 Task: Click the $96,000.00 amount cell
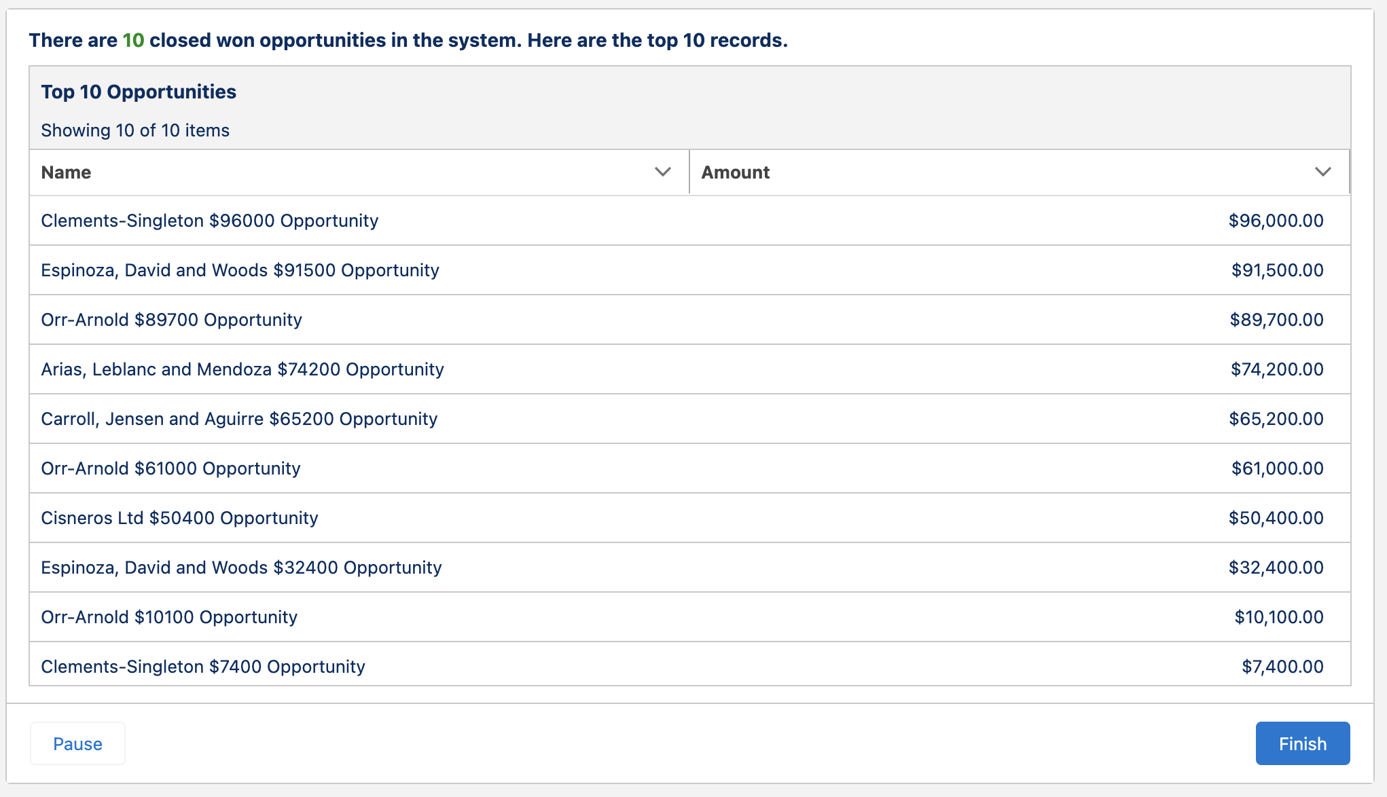click(x=1276, y=220)
